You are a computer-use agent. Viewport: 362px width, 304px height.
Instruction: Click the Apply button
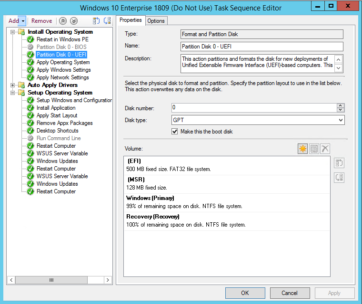pos(334,293)
